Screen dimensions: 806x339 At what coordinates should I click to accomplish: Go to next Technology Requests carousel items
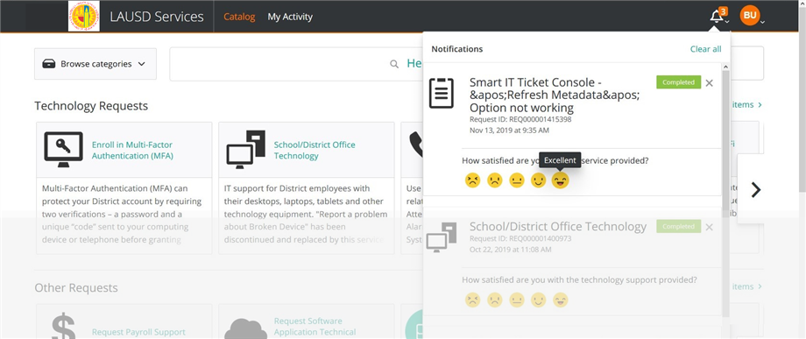[755, 189]
